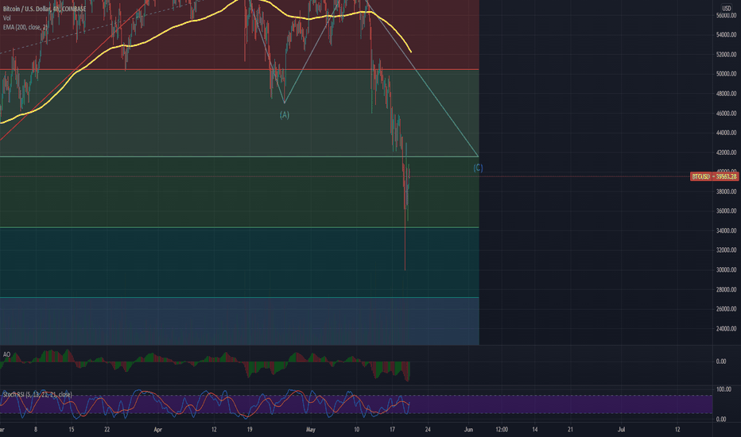Click the May label on the time axis
The width and height of the screenshot is (741, 437).
(311, 429)
